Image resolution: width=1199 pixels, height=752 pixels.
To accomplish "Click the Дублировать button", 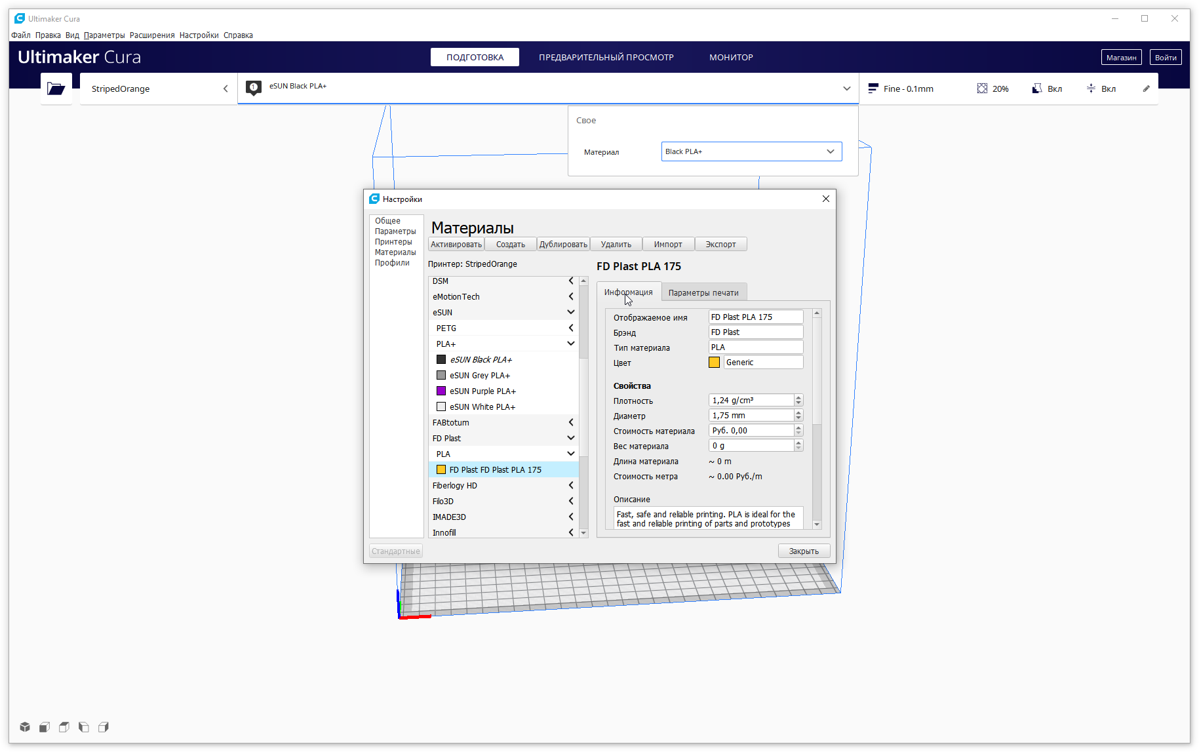I will coord(563,244).
